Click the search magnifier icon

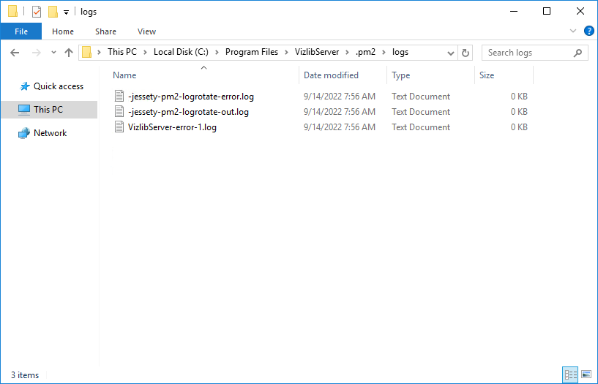click(578, 53)
